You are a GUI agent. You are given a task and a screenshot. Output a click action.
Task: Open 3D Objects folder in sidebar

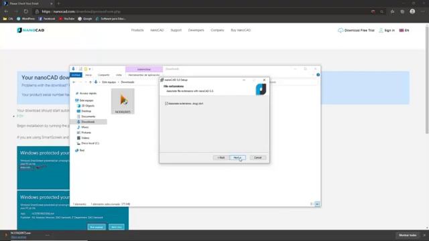tap(88, 106)
